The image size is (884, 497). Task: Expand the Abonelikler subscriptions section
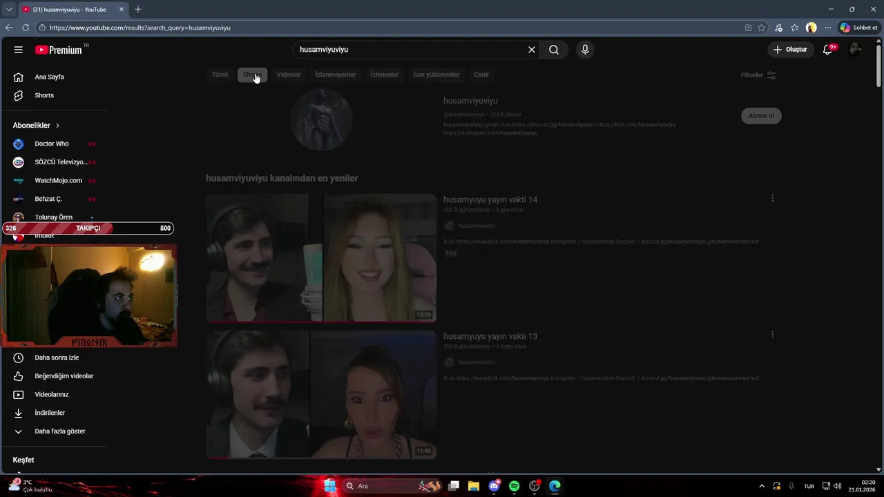36,126
